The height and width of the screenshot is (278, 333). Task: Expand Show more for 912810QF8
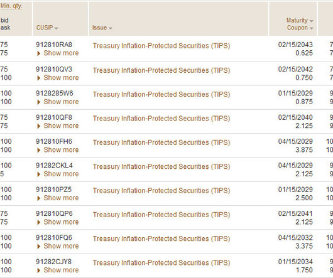click(x=58, y=126)
